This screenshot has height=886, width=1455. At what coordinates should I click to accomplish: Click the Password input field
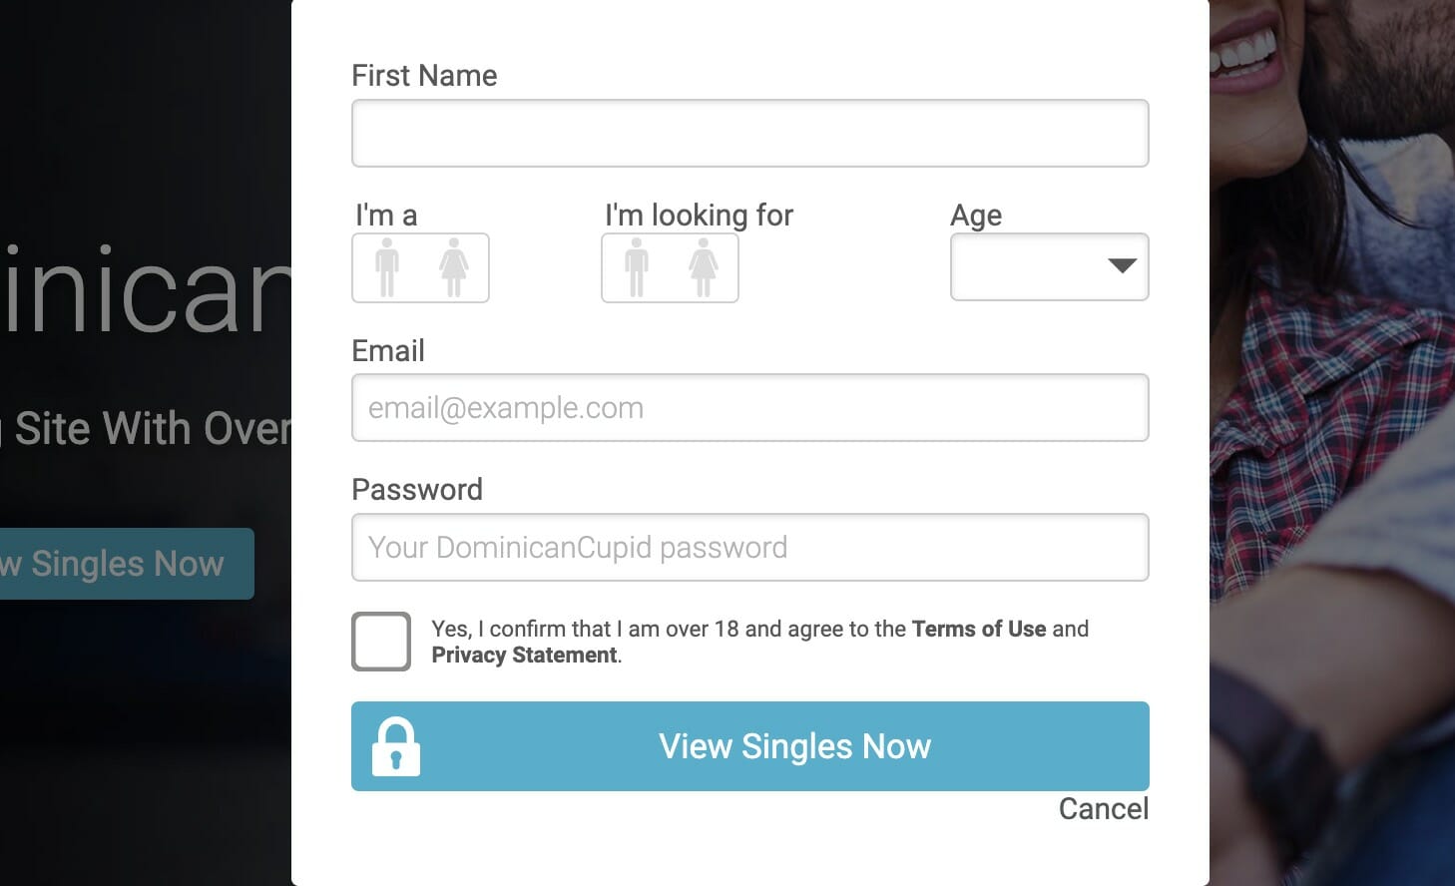pyautogui.click(x=750, y=547)
